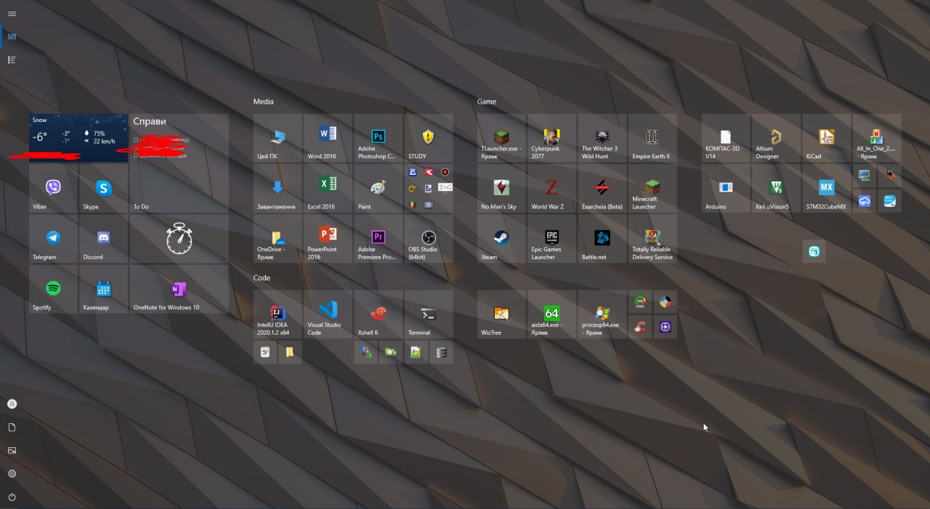
Task: Open Minecraft Launcher tile
Action: coord(652,189)
